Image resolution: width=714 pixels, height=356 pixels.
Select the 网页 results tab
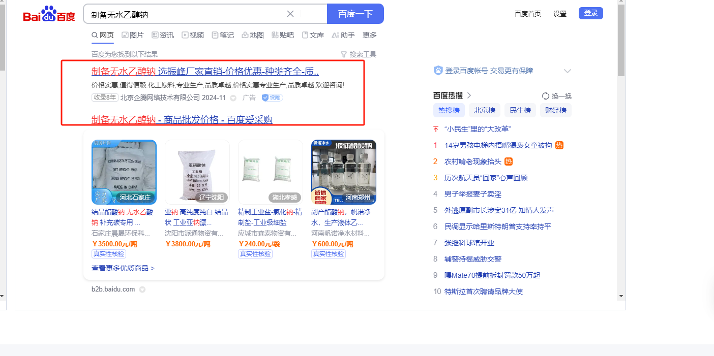click(x=103, y=35)
